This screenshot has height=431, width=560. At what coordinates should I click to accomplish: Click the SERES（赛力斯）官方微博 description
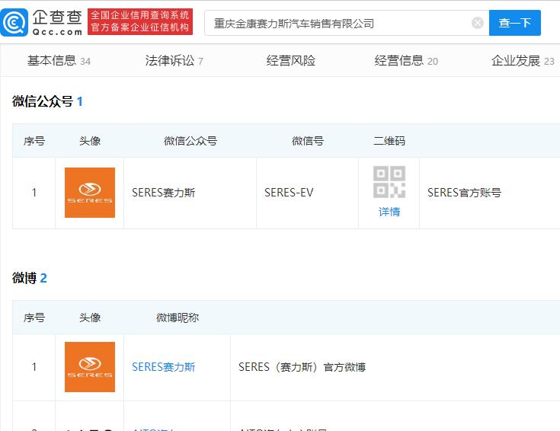pos(302,367)
